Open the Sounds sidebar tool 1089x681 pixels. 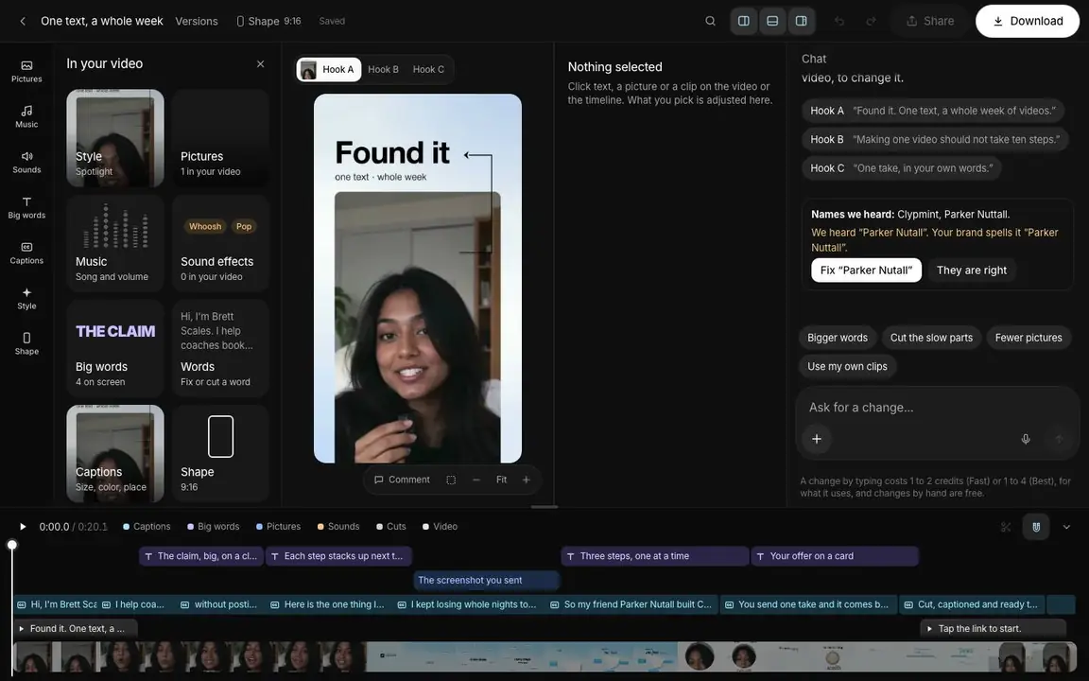[x=26, y=162]
